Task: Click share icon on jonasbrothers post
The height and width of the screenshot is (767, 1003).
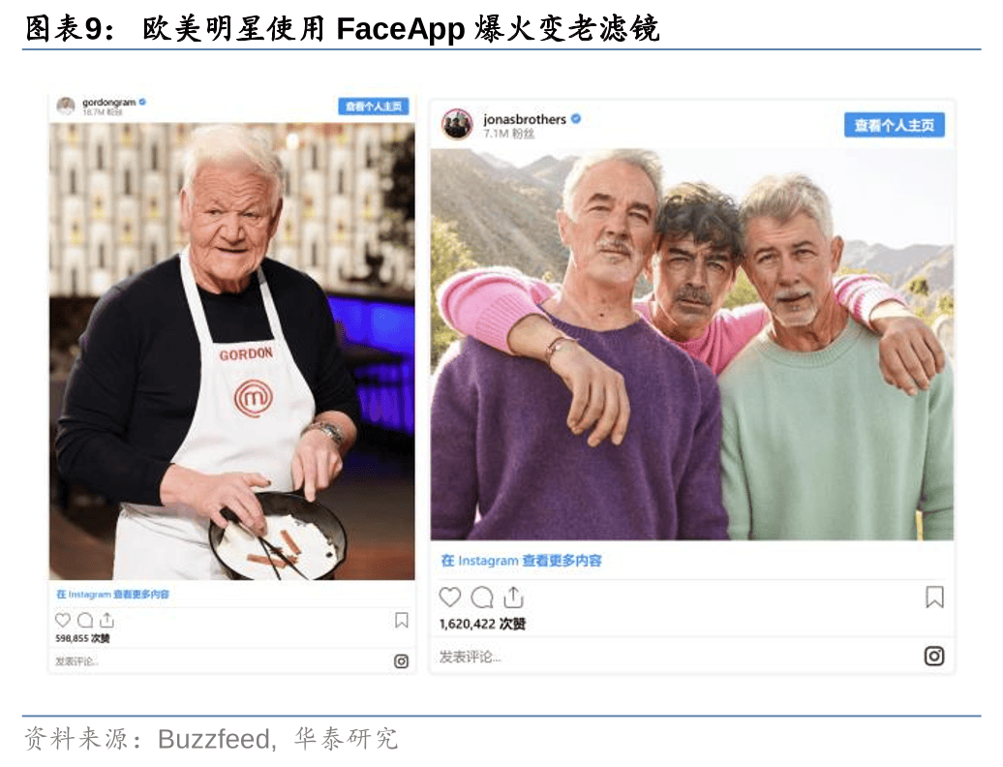Action: (x=513, y=598)
